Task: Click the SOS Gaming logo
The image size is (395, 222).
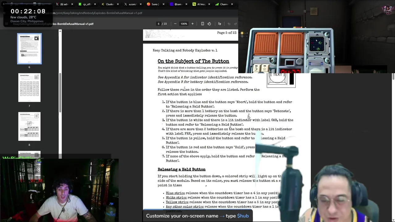Action: [387, 10]
